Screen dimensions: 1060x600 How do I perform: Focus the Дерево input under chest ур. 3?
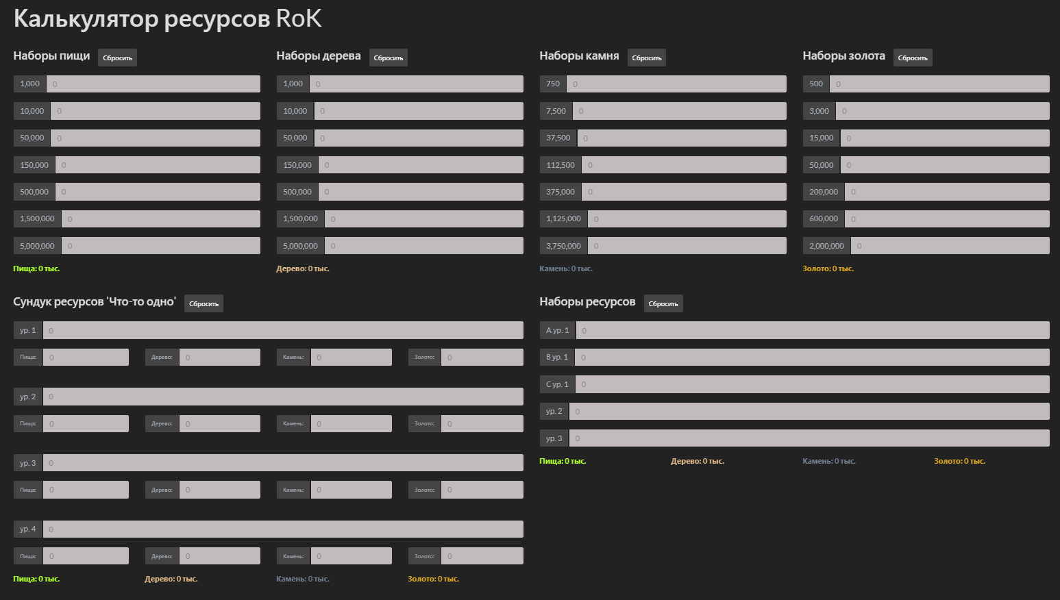pos(220,490)
